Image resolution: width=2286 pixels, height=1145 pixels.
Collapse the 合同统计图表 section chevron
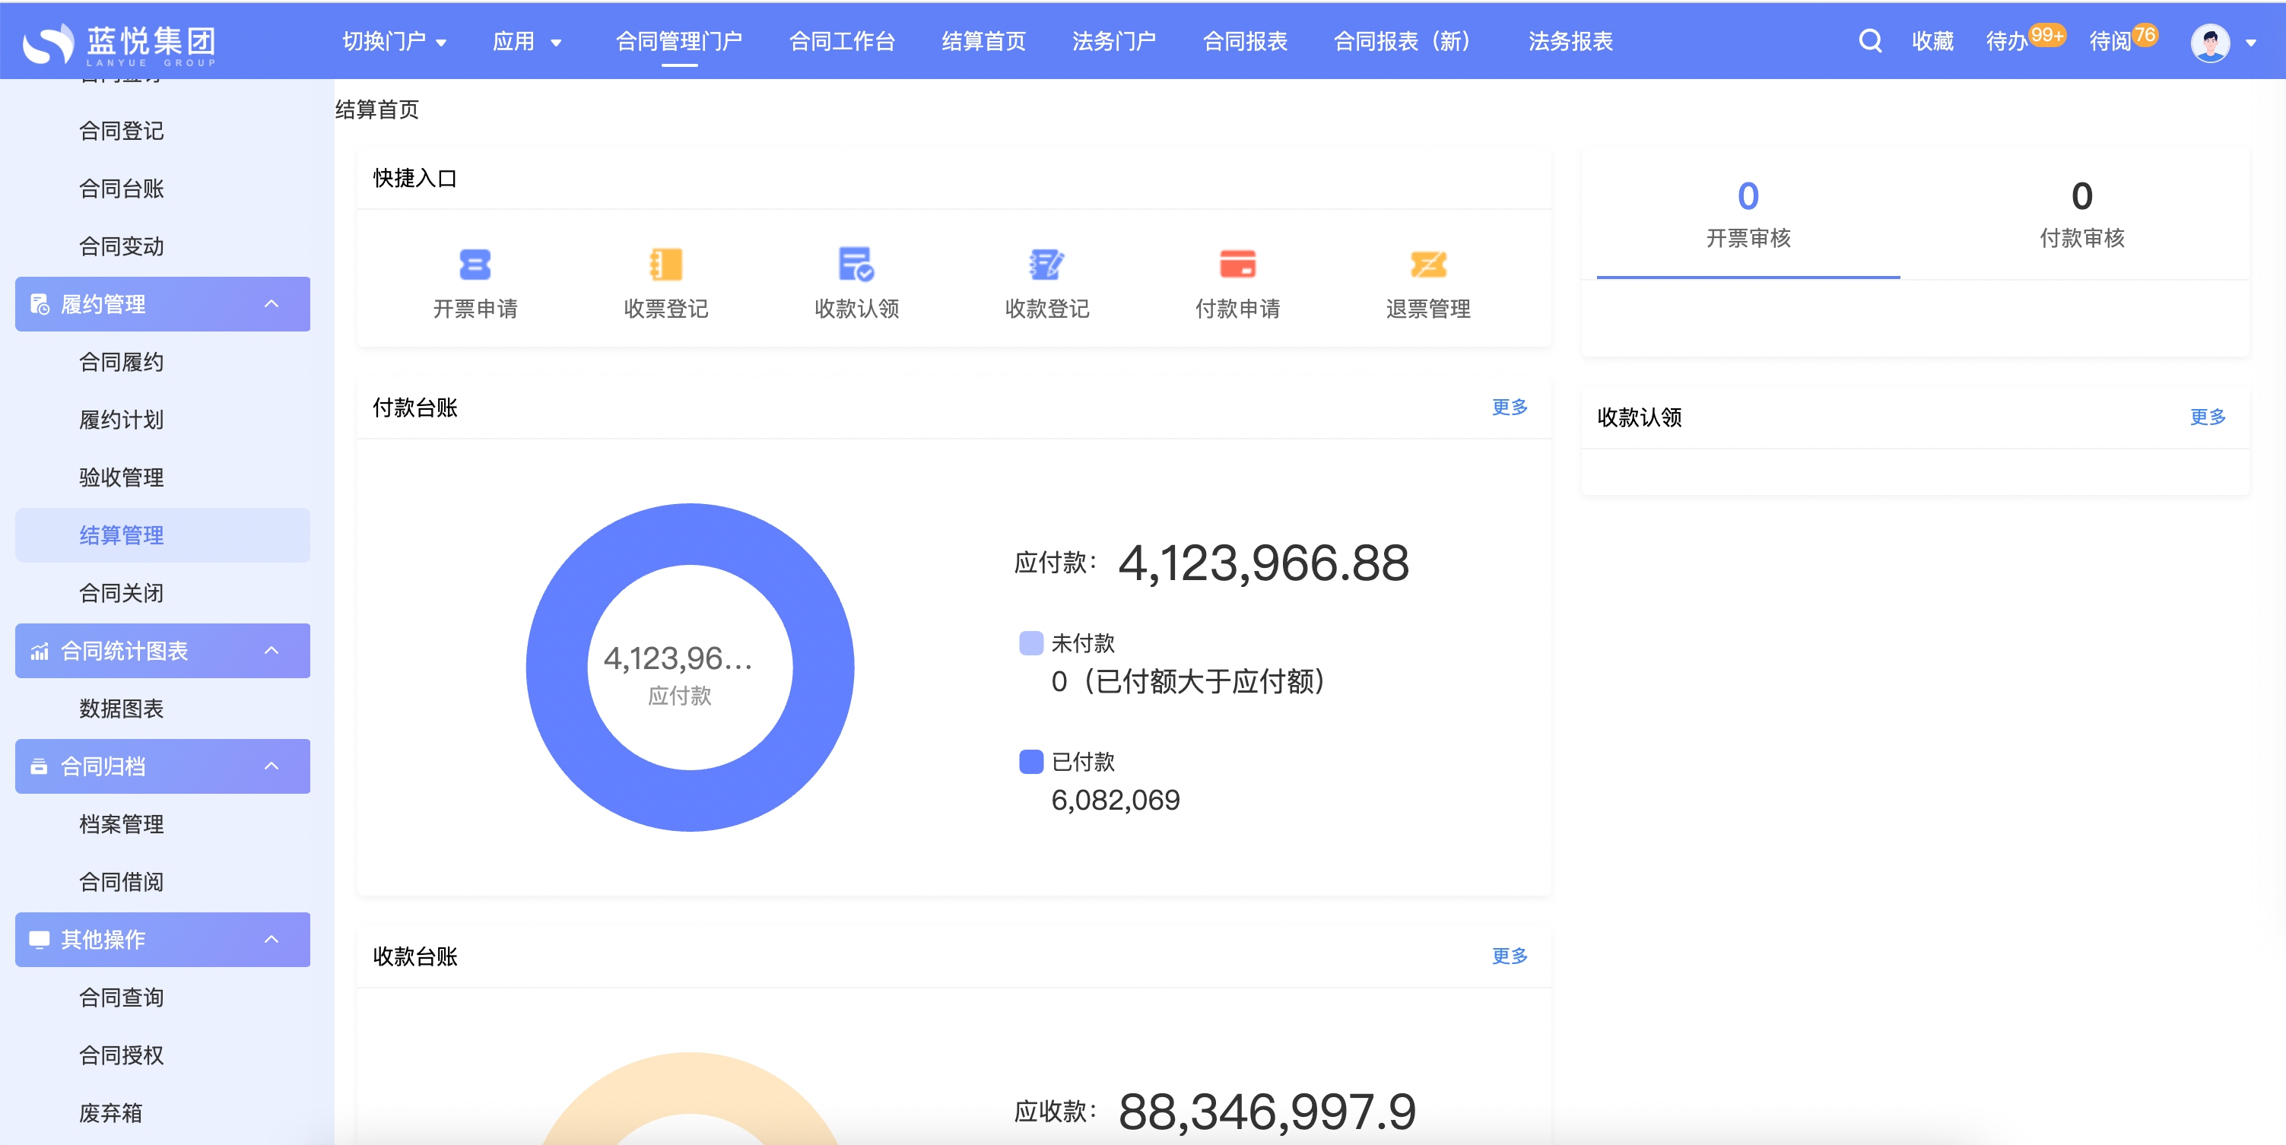coord(271,651)
